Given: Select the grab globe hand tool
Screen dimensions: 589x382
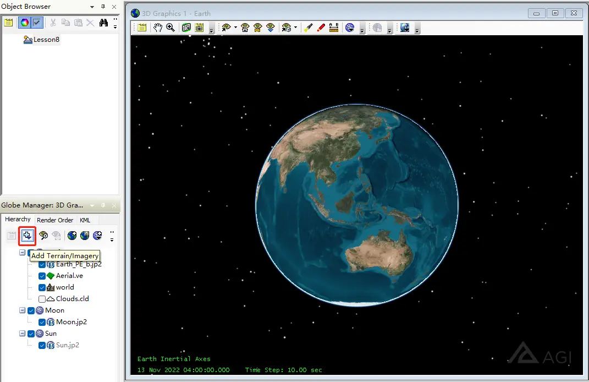Looking at the screenshot, I should 158,28.
